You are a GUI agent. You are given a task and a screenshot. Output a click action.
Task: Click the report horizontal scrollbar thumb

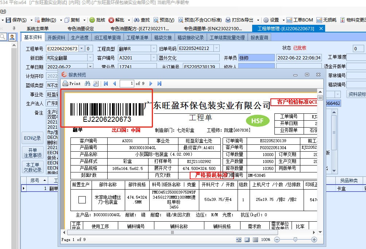[x=172, y=233]
